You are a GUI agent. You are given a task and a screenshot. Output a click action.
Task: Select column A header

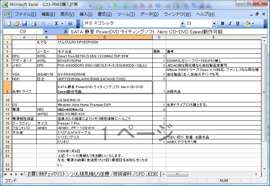24,37
